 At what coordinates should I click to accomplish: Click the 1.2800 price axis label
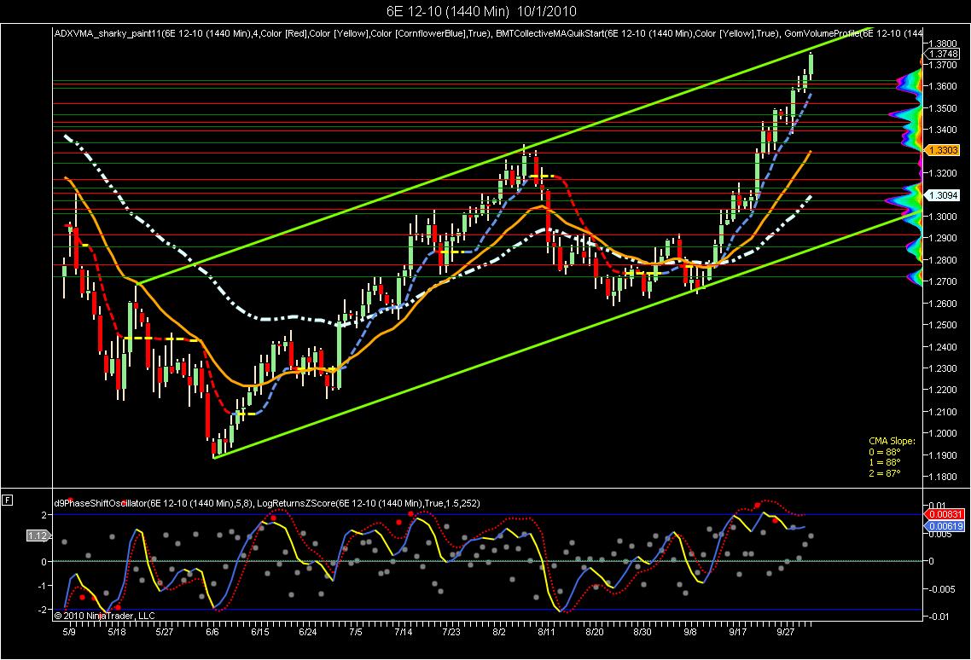click(x=943, y=260)
